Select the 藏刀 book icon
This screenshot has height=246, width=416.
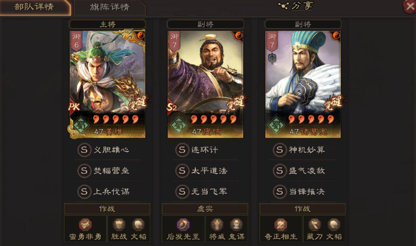click(x=314, y=225)
